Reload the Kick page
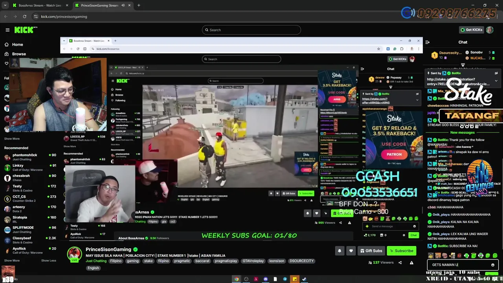 (24, 17)
